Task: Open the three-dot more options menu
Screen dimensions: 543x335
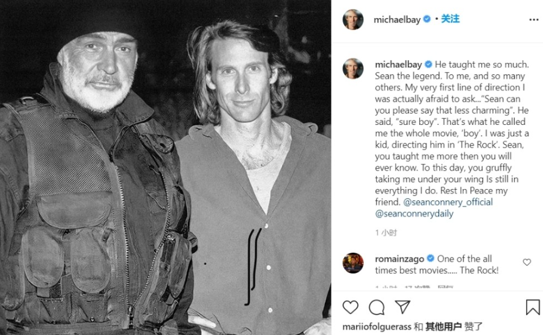Action: click(533, 20)
